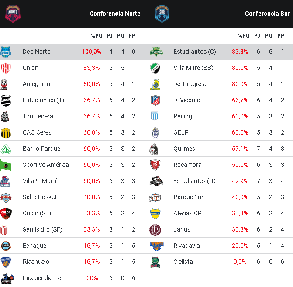Click the Rocamora team crest
This screenshot has height=287, width=293.
(x=155, y=165)
